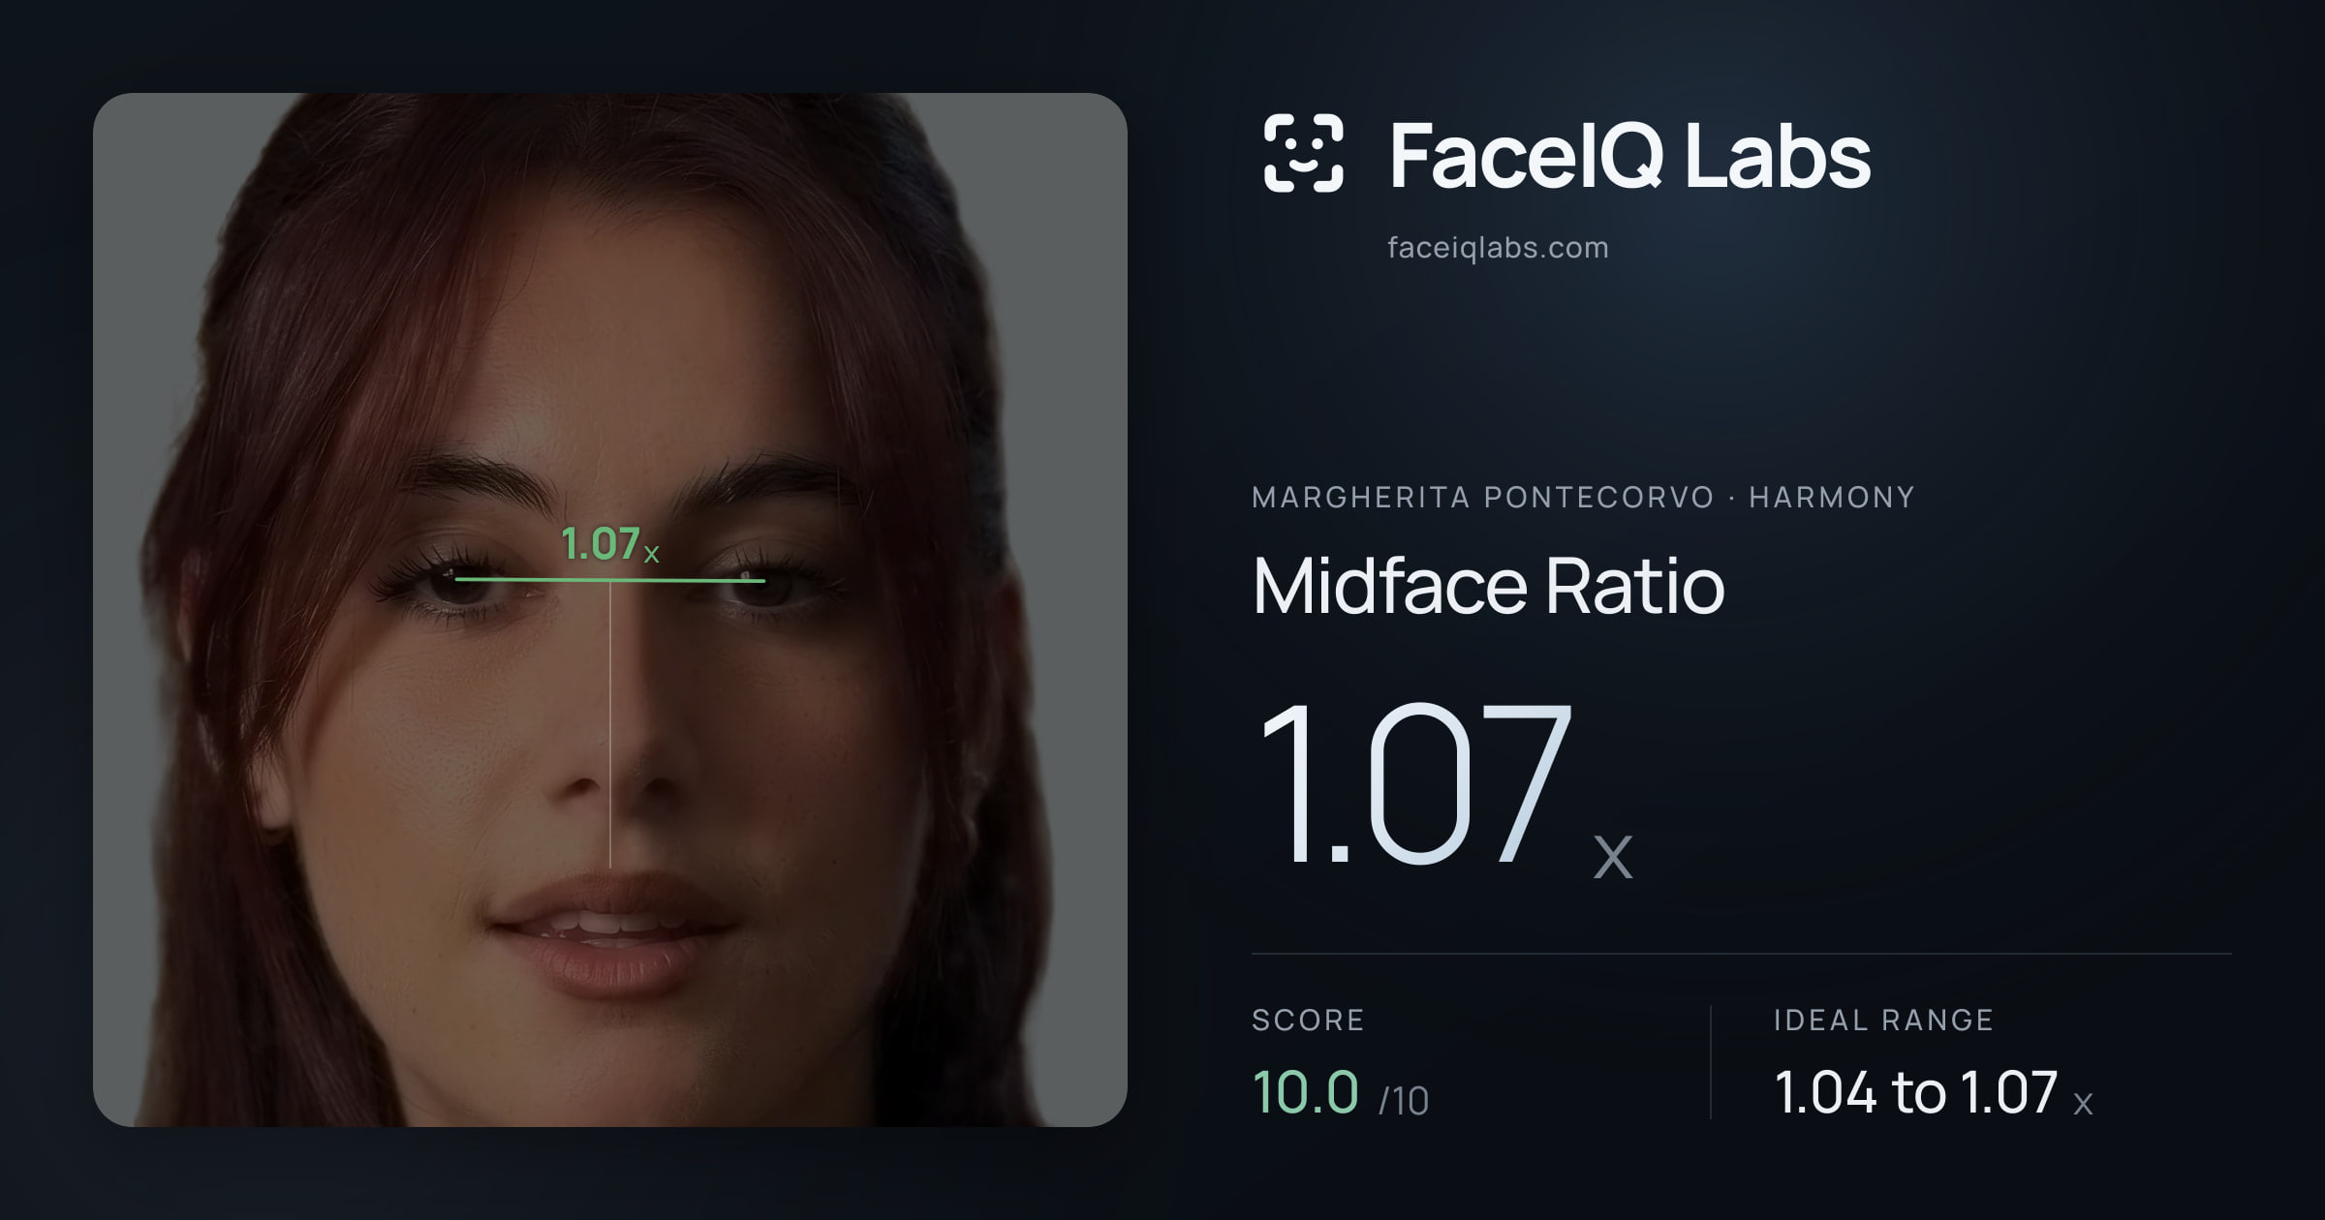Click the 'MARGHERITA PONTECORVO · HARMONY' caption

1583,498
